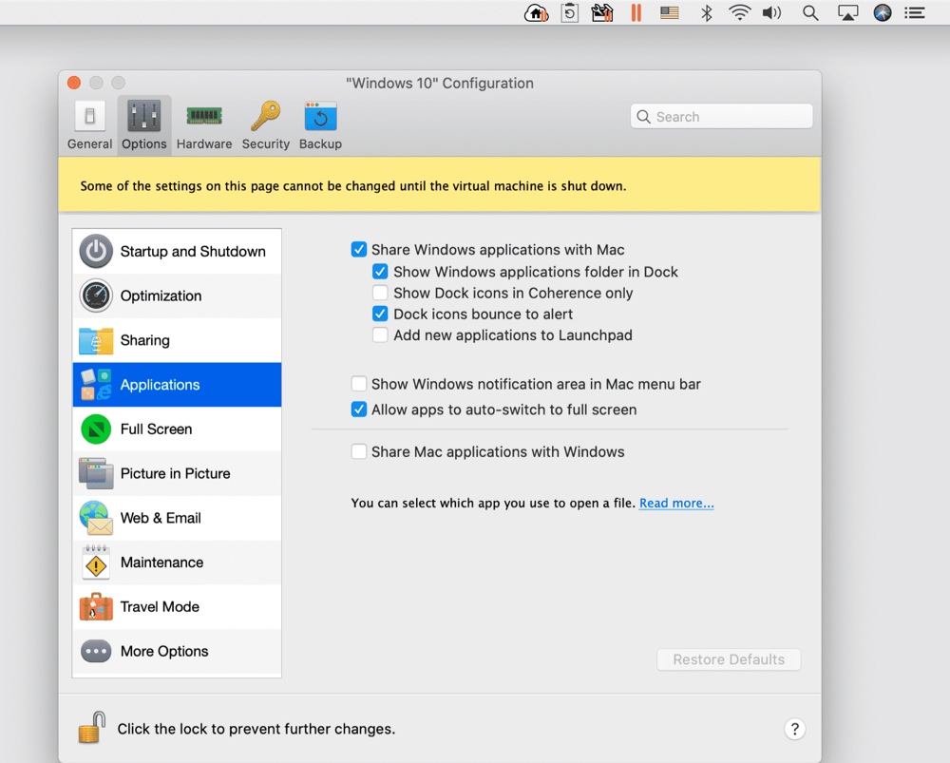The image size is (950, 763).
Task: Switch to the General tab
Action: tap(89, 125)
